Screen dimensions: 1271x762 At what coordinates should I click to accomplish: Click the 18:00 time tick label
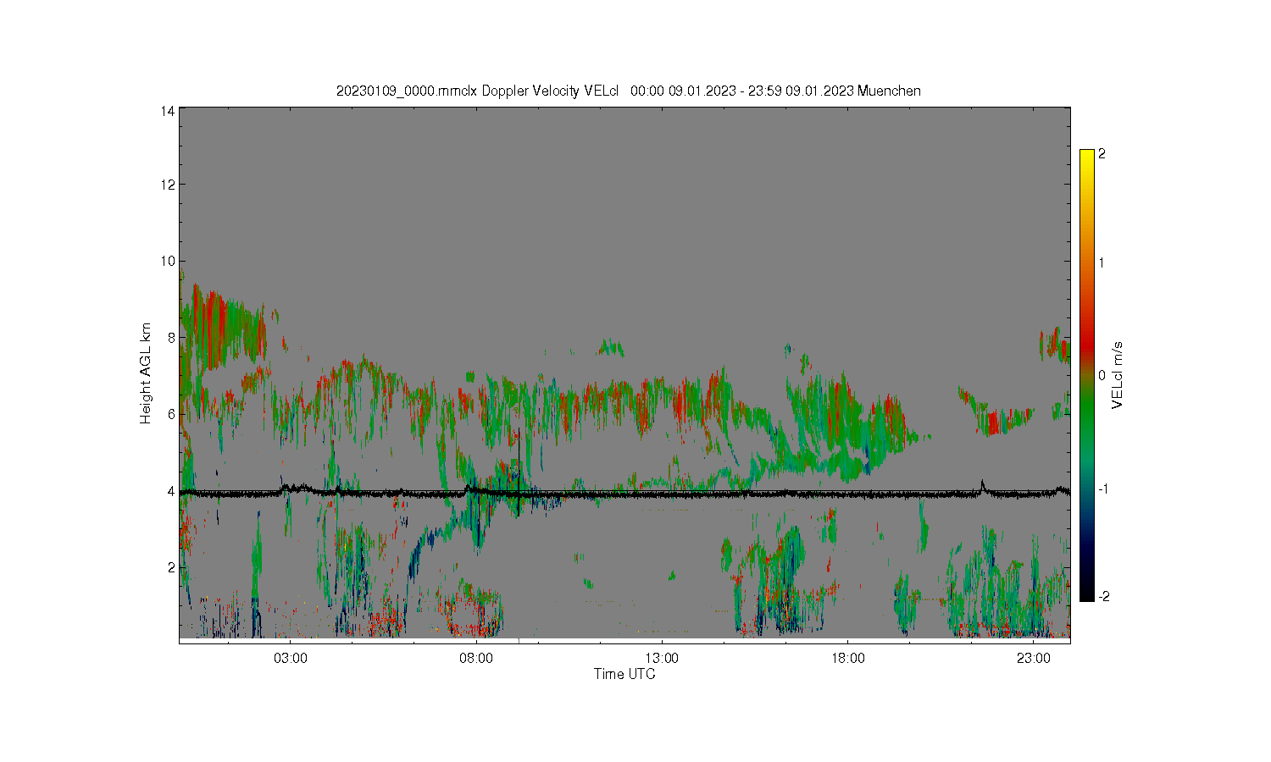(848, 658)
